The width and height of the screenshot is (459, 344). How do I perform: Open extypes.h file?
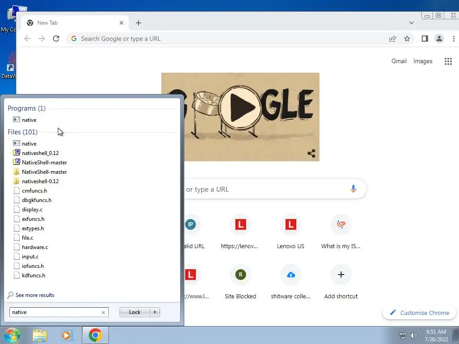(x=29, y=228)
